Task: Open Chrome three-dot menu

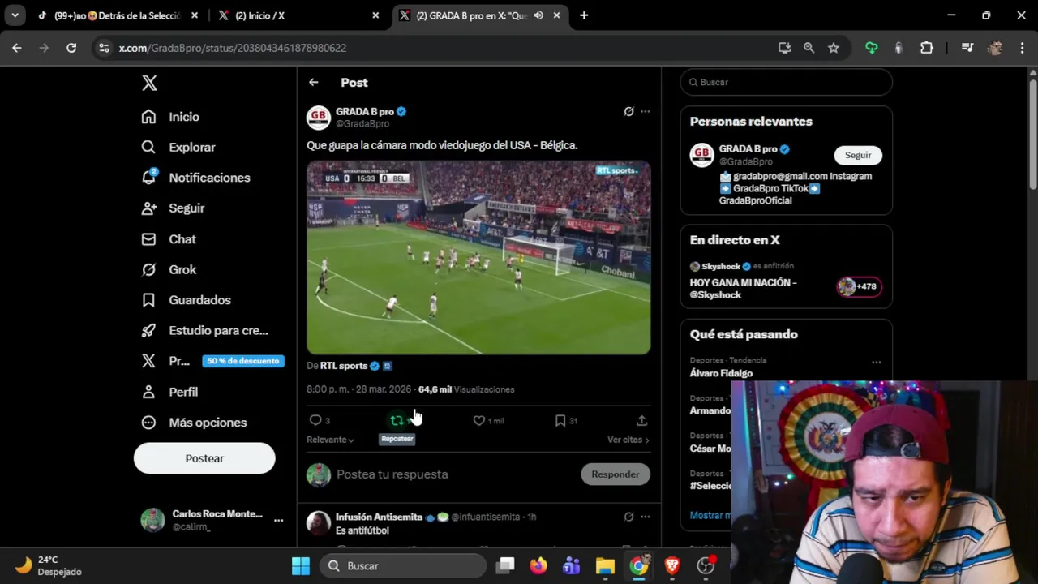Action: click(1021, 48)
